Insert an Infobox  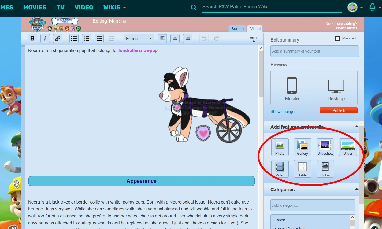[325, 169]
